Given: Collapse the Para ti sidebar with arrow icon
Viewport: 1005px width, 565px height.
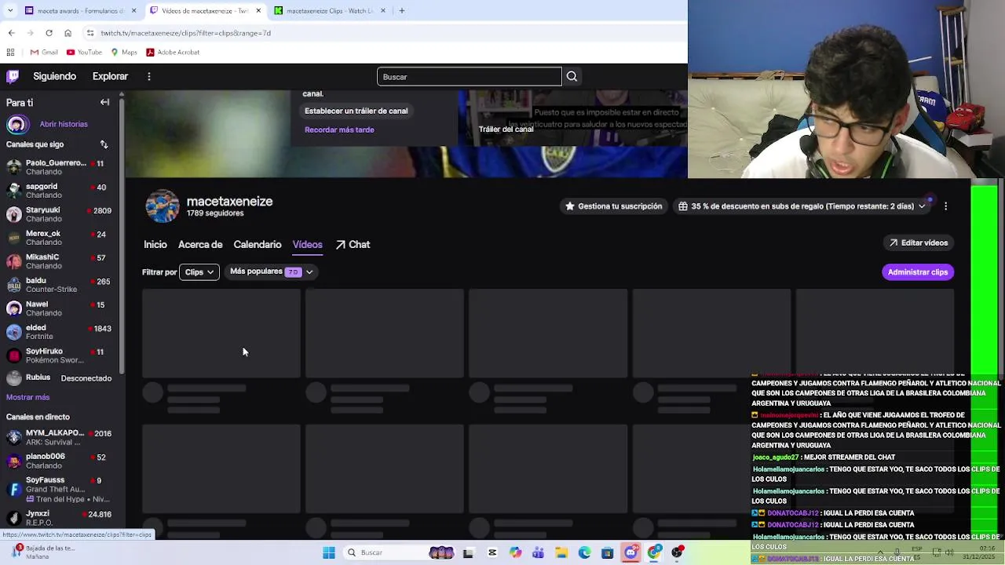Looking at the screenshot, I should pos(104,102).
